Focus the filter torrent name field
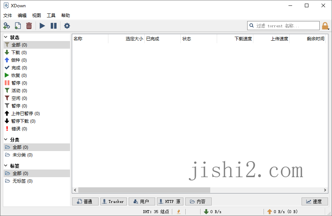This screenshot has width=332, height=216. 283,26
